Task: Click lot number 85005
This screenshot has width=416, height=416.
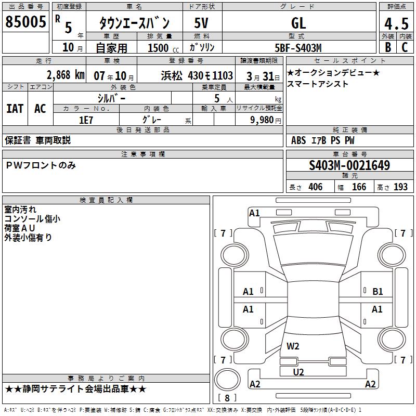Action: point(25,21)
